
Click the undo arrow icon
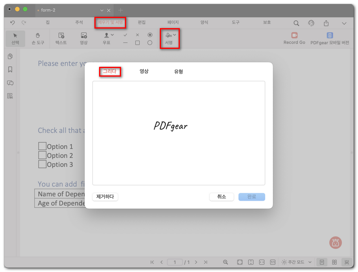point(13,23)
